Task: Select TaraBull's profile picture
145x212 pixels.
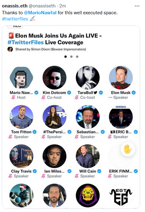Action: (x=88, y=78)
